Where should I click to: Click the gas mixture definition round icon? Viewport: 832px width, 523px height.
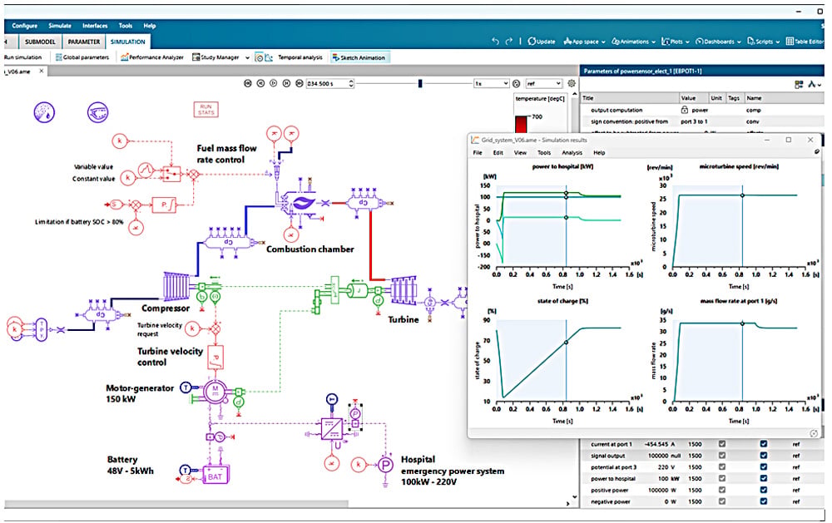[45, 112]
